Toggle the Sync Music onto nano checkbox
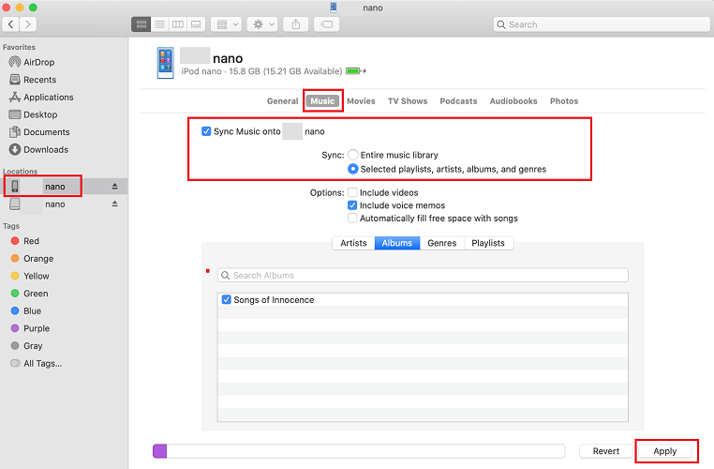This screenshot has height=469, width=714. point(206,131)
